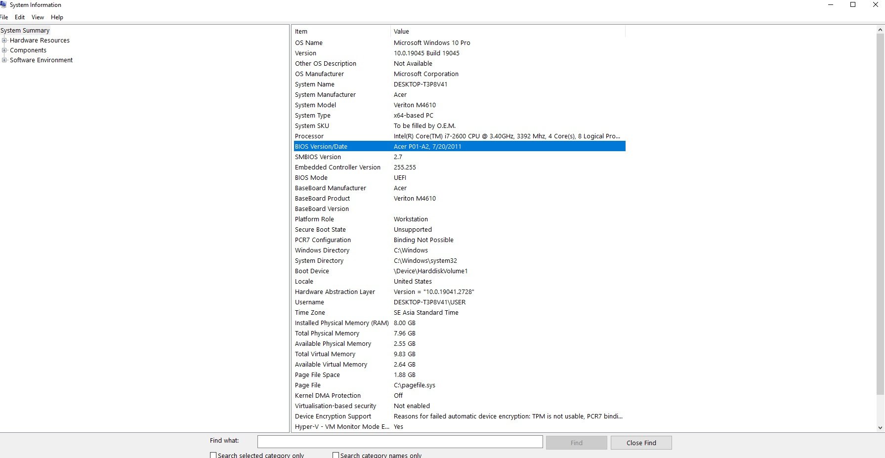885x458 pixels.
Task: Click the Value column header
Action: tap(508, 32)
